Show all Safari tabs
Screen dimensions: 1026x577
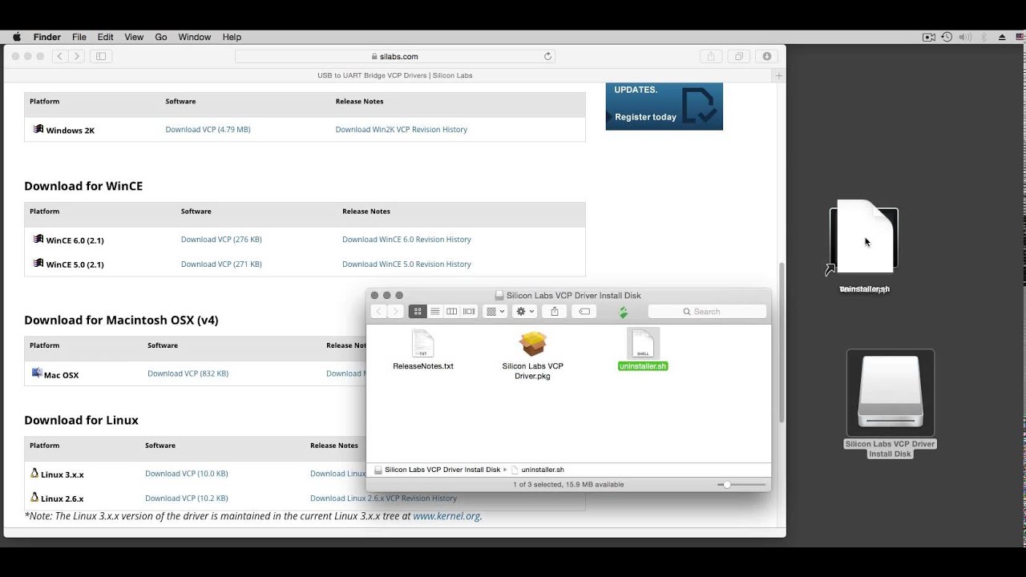pyautogui.click(x=738, y=56)
